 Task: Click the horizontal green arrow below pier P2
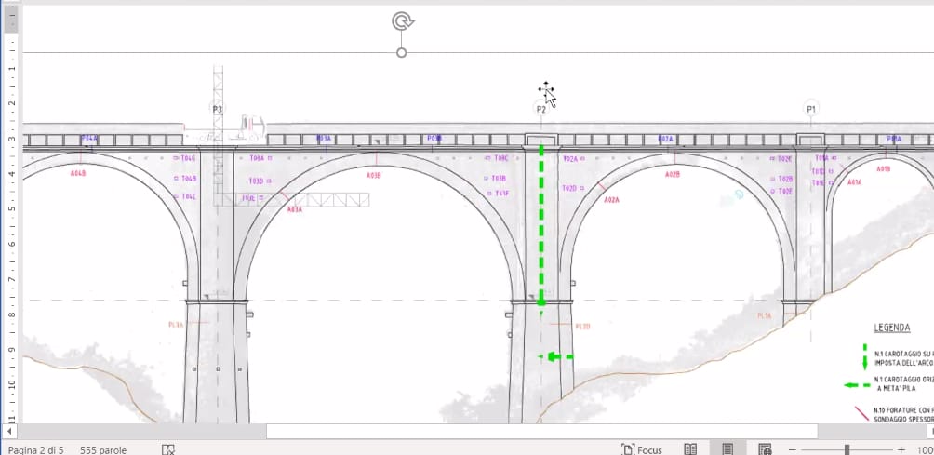(555, 356)
